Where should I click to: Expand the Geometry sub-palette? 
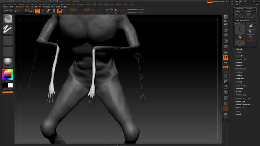pyautogui.click(x=239, y=56)
